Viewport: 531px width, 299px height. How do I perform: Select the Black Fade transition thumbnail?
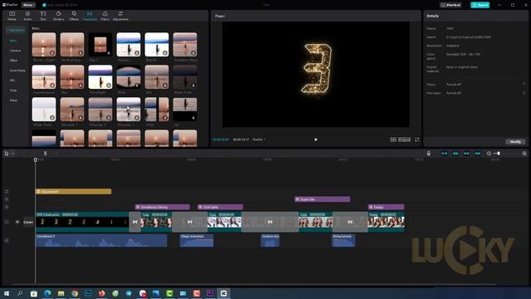tap(185, 77)
